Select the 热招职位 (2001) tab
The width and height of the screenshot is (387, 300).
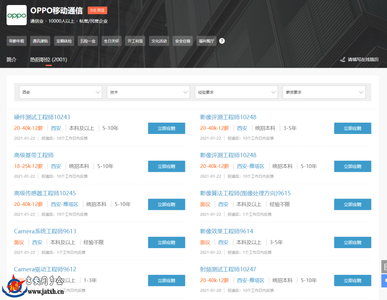(49, 60)
